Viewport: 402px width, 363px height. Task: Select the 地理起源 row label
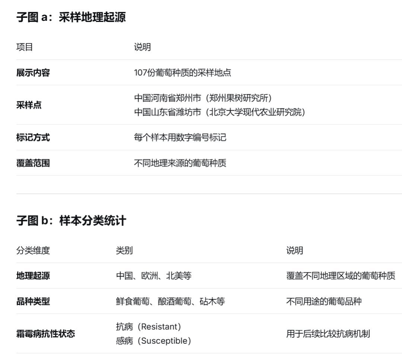pos(33,276)
